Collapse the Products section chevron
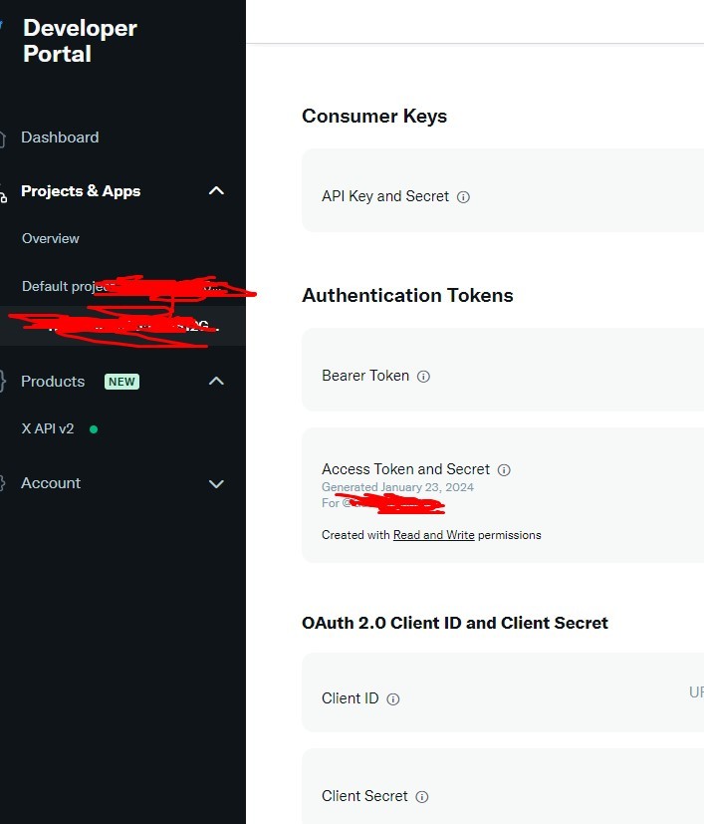704x824 pixels. [x=216, y=381]
